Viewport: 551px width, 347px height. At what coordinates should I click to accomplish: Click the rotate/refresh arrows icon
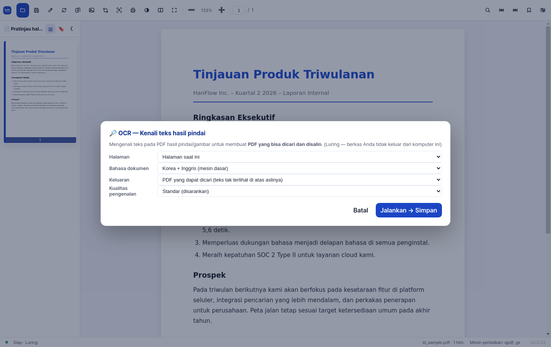(x=64, y=10)
